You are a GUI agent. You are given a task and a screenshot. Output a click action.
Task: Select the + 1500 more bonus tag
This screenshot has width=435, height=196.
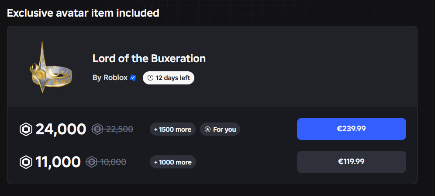(x=173, y=129)
